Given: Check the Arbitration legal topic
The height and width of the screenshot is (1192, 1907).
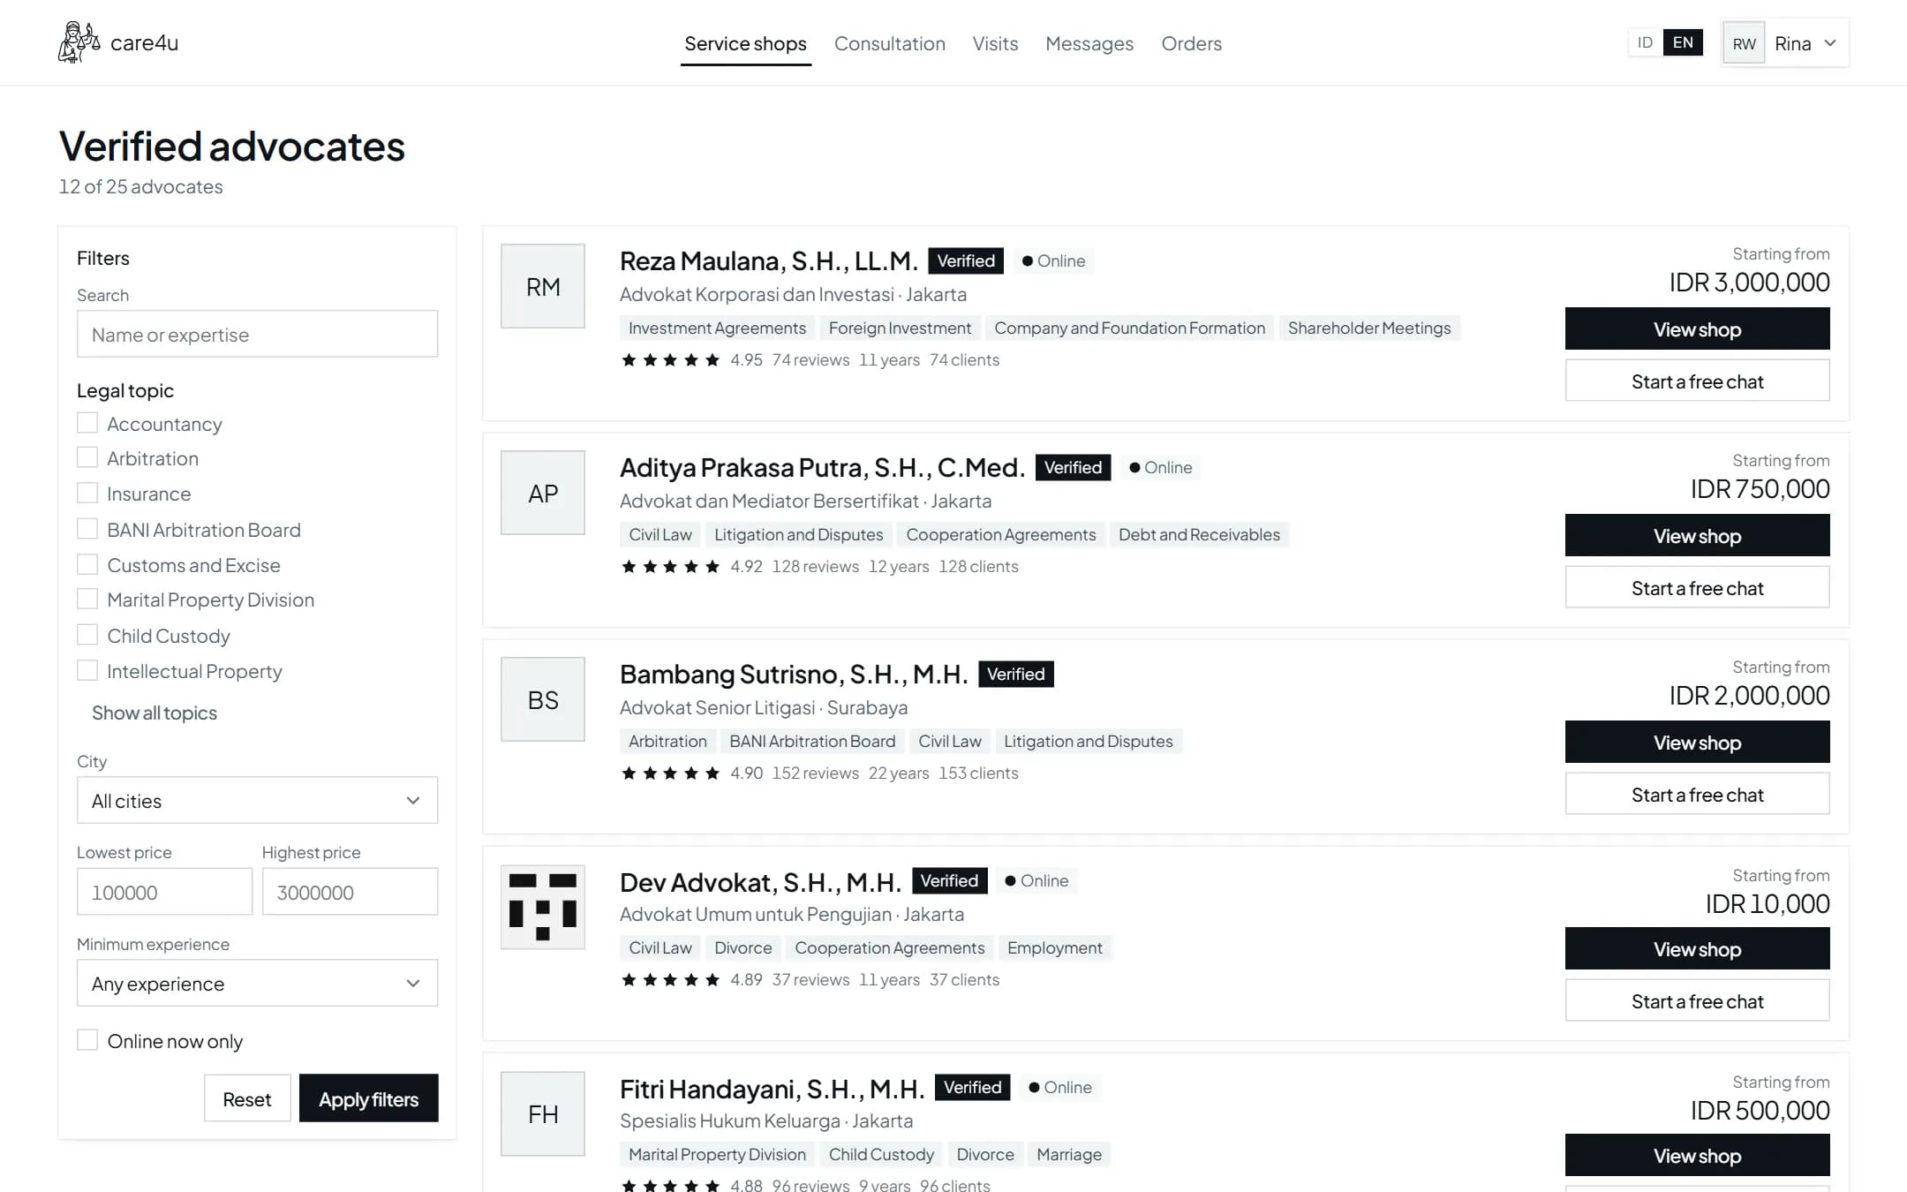Looking at the screenshot, I should click(x=87, y=457).
